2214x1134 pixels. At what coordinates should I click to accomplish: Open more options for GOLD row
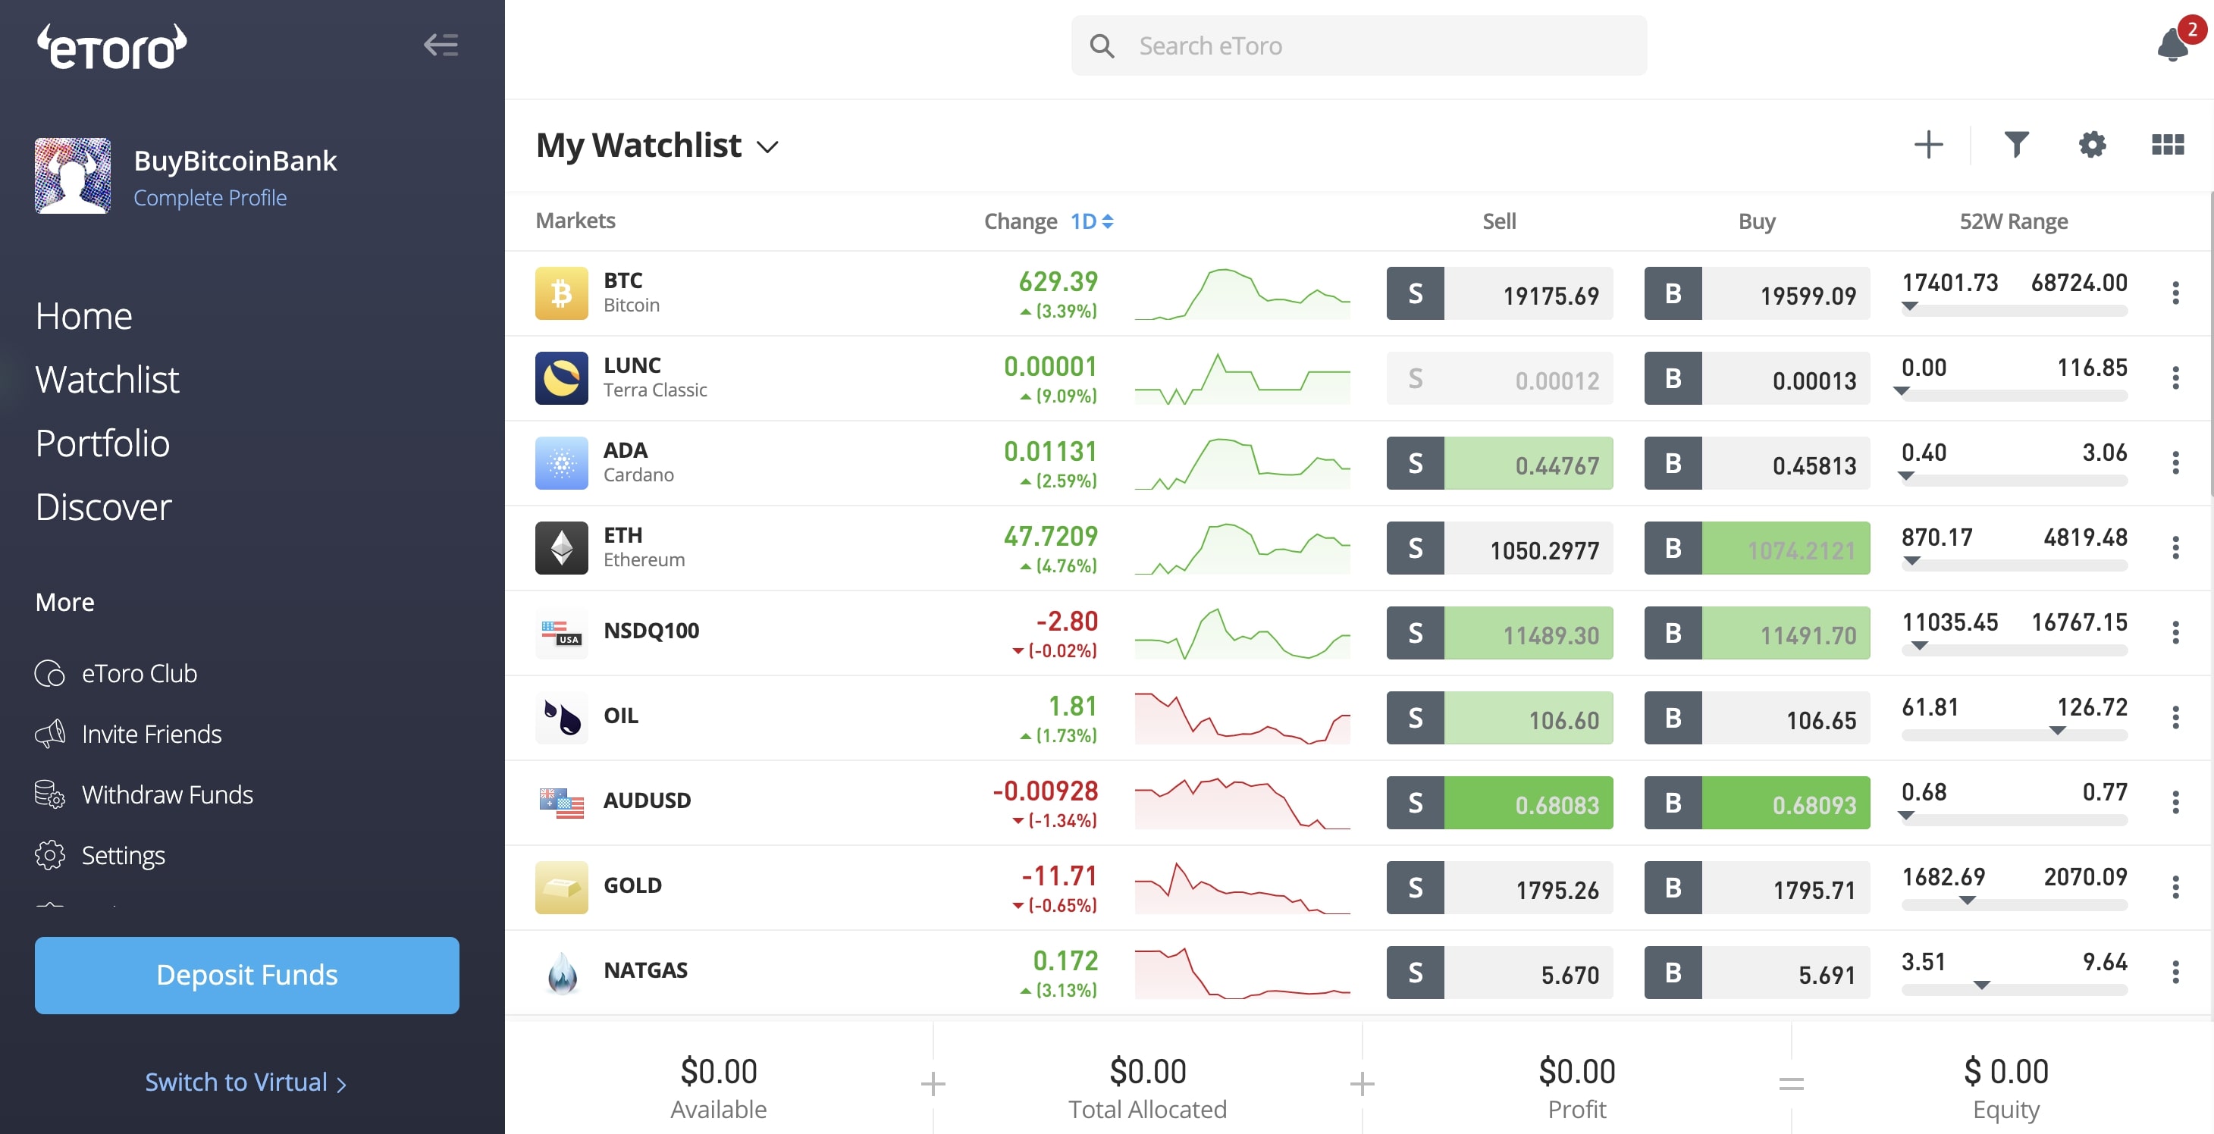tap(2175, 888)
